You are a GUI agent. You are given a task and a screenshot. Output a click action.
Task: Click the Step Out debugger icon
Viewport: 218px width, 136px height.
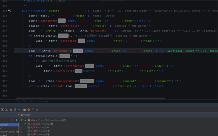click(15, 110)
